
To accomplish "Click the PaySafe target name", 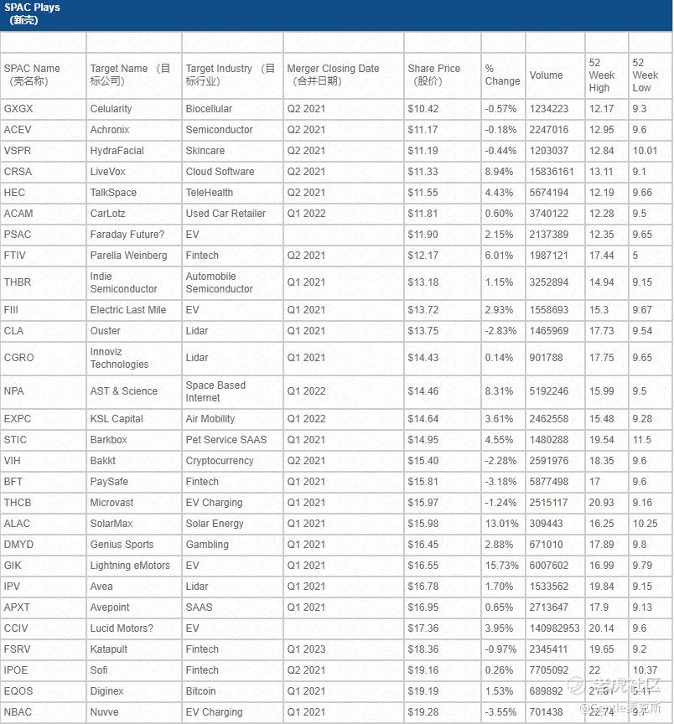I will pyautogui.click(x=109, y=482).
